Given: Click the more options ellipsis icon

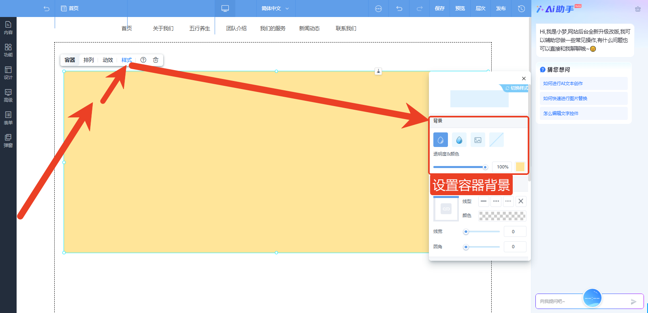Looking at the screenshot, I should 378,9.
